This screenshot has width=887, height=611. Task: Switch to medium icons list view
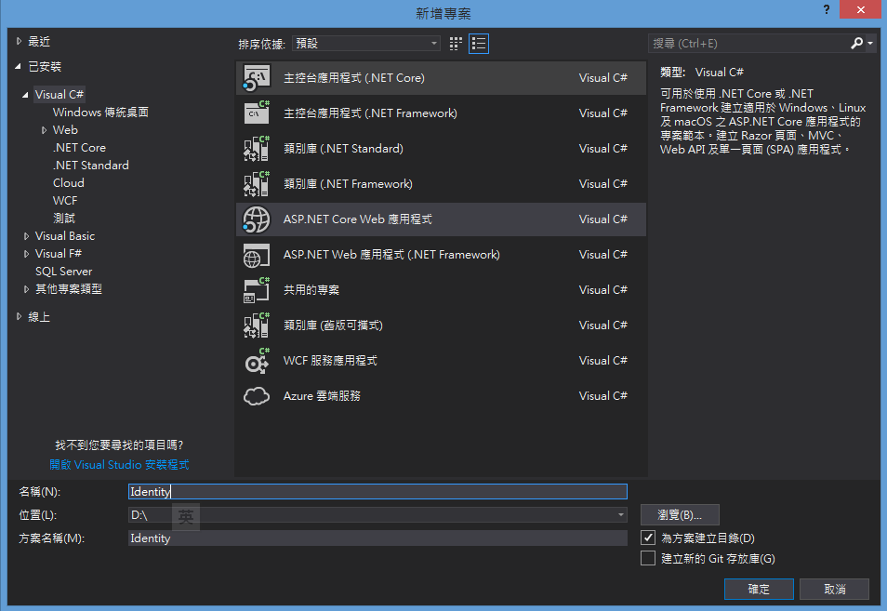pyautogui.click(x=479, y=44)
